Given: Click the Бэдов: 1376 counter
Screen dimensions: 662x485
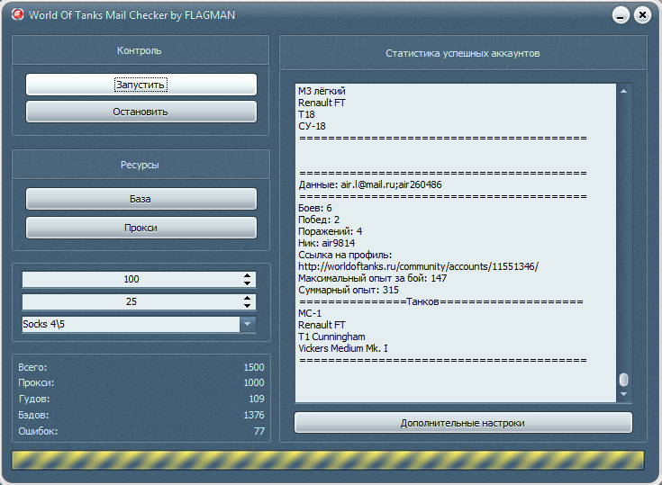Looking at the screenshot, I should click(x=141, y=415).
